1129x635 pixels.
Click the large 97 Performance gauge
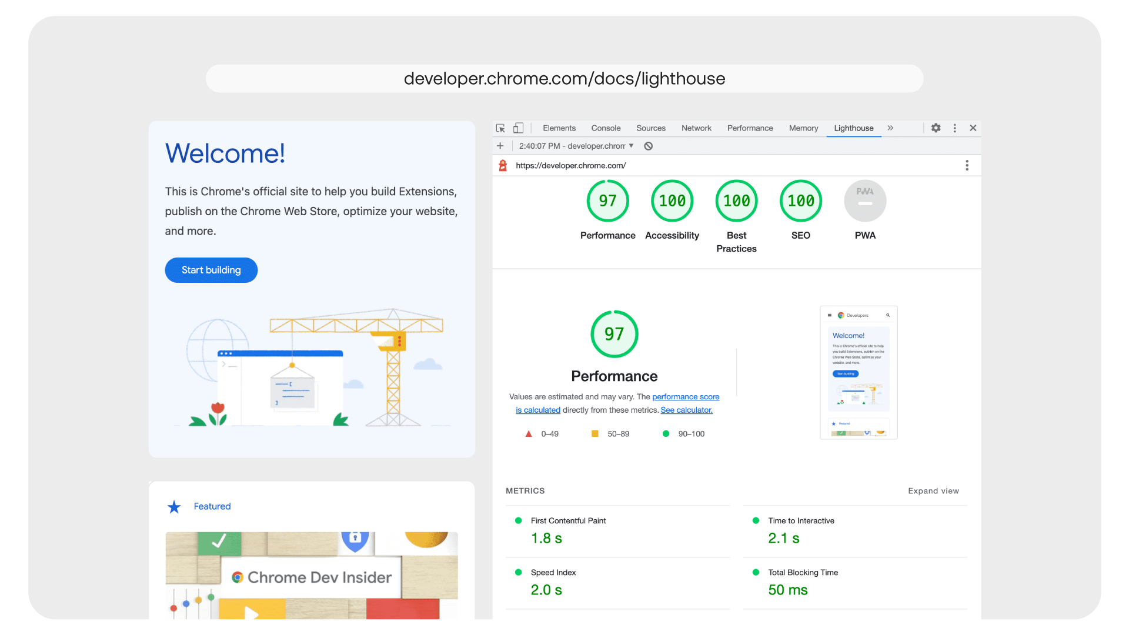click(x=614, y=334)
